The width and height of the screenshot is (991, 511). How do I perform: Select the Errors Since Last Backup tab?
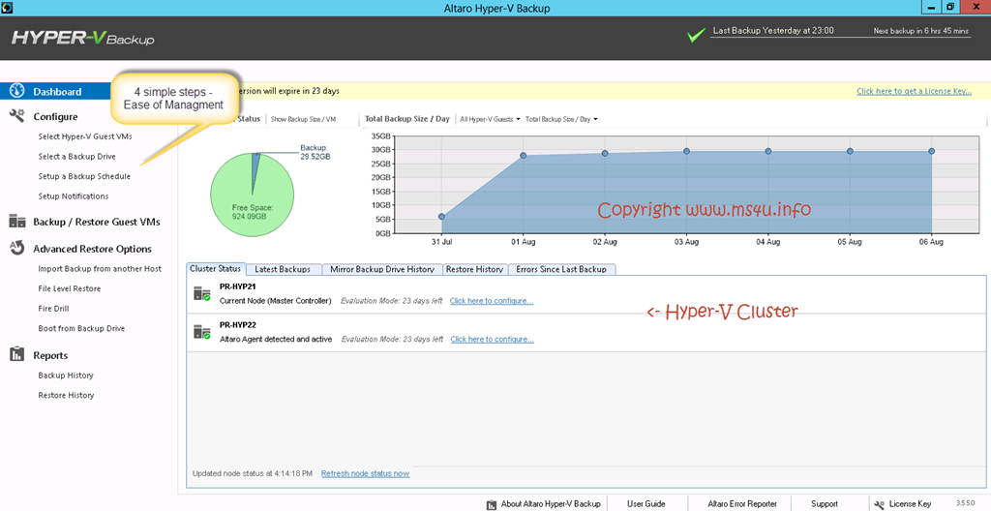tap(561, 269)
